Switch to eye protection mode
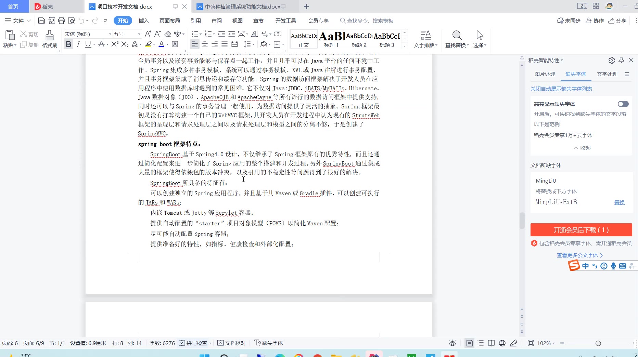Screen dimensions: 638x357 [452, 343]
